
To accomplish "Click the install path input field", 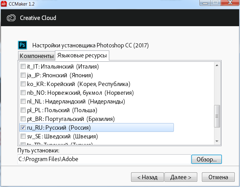I will click(104, 159).
